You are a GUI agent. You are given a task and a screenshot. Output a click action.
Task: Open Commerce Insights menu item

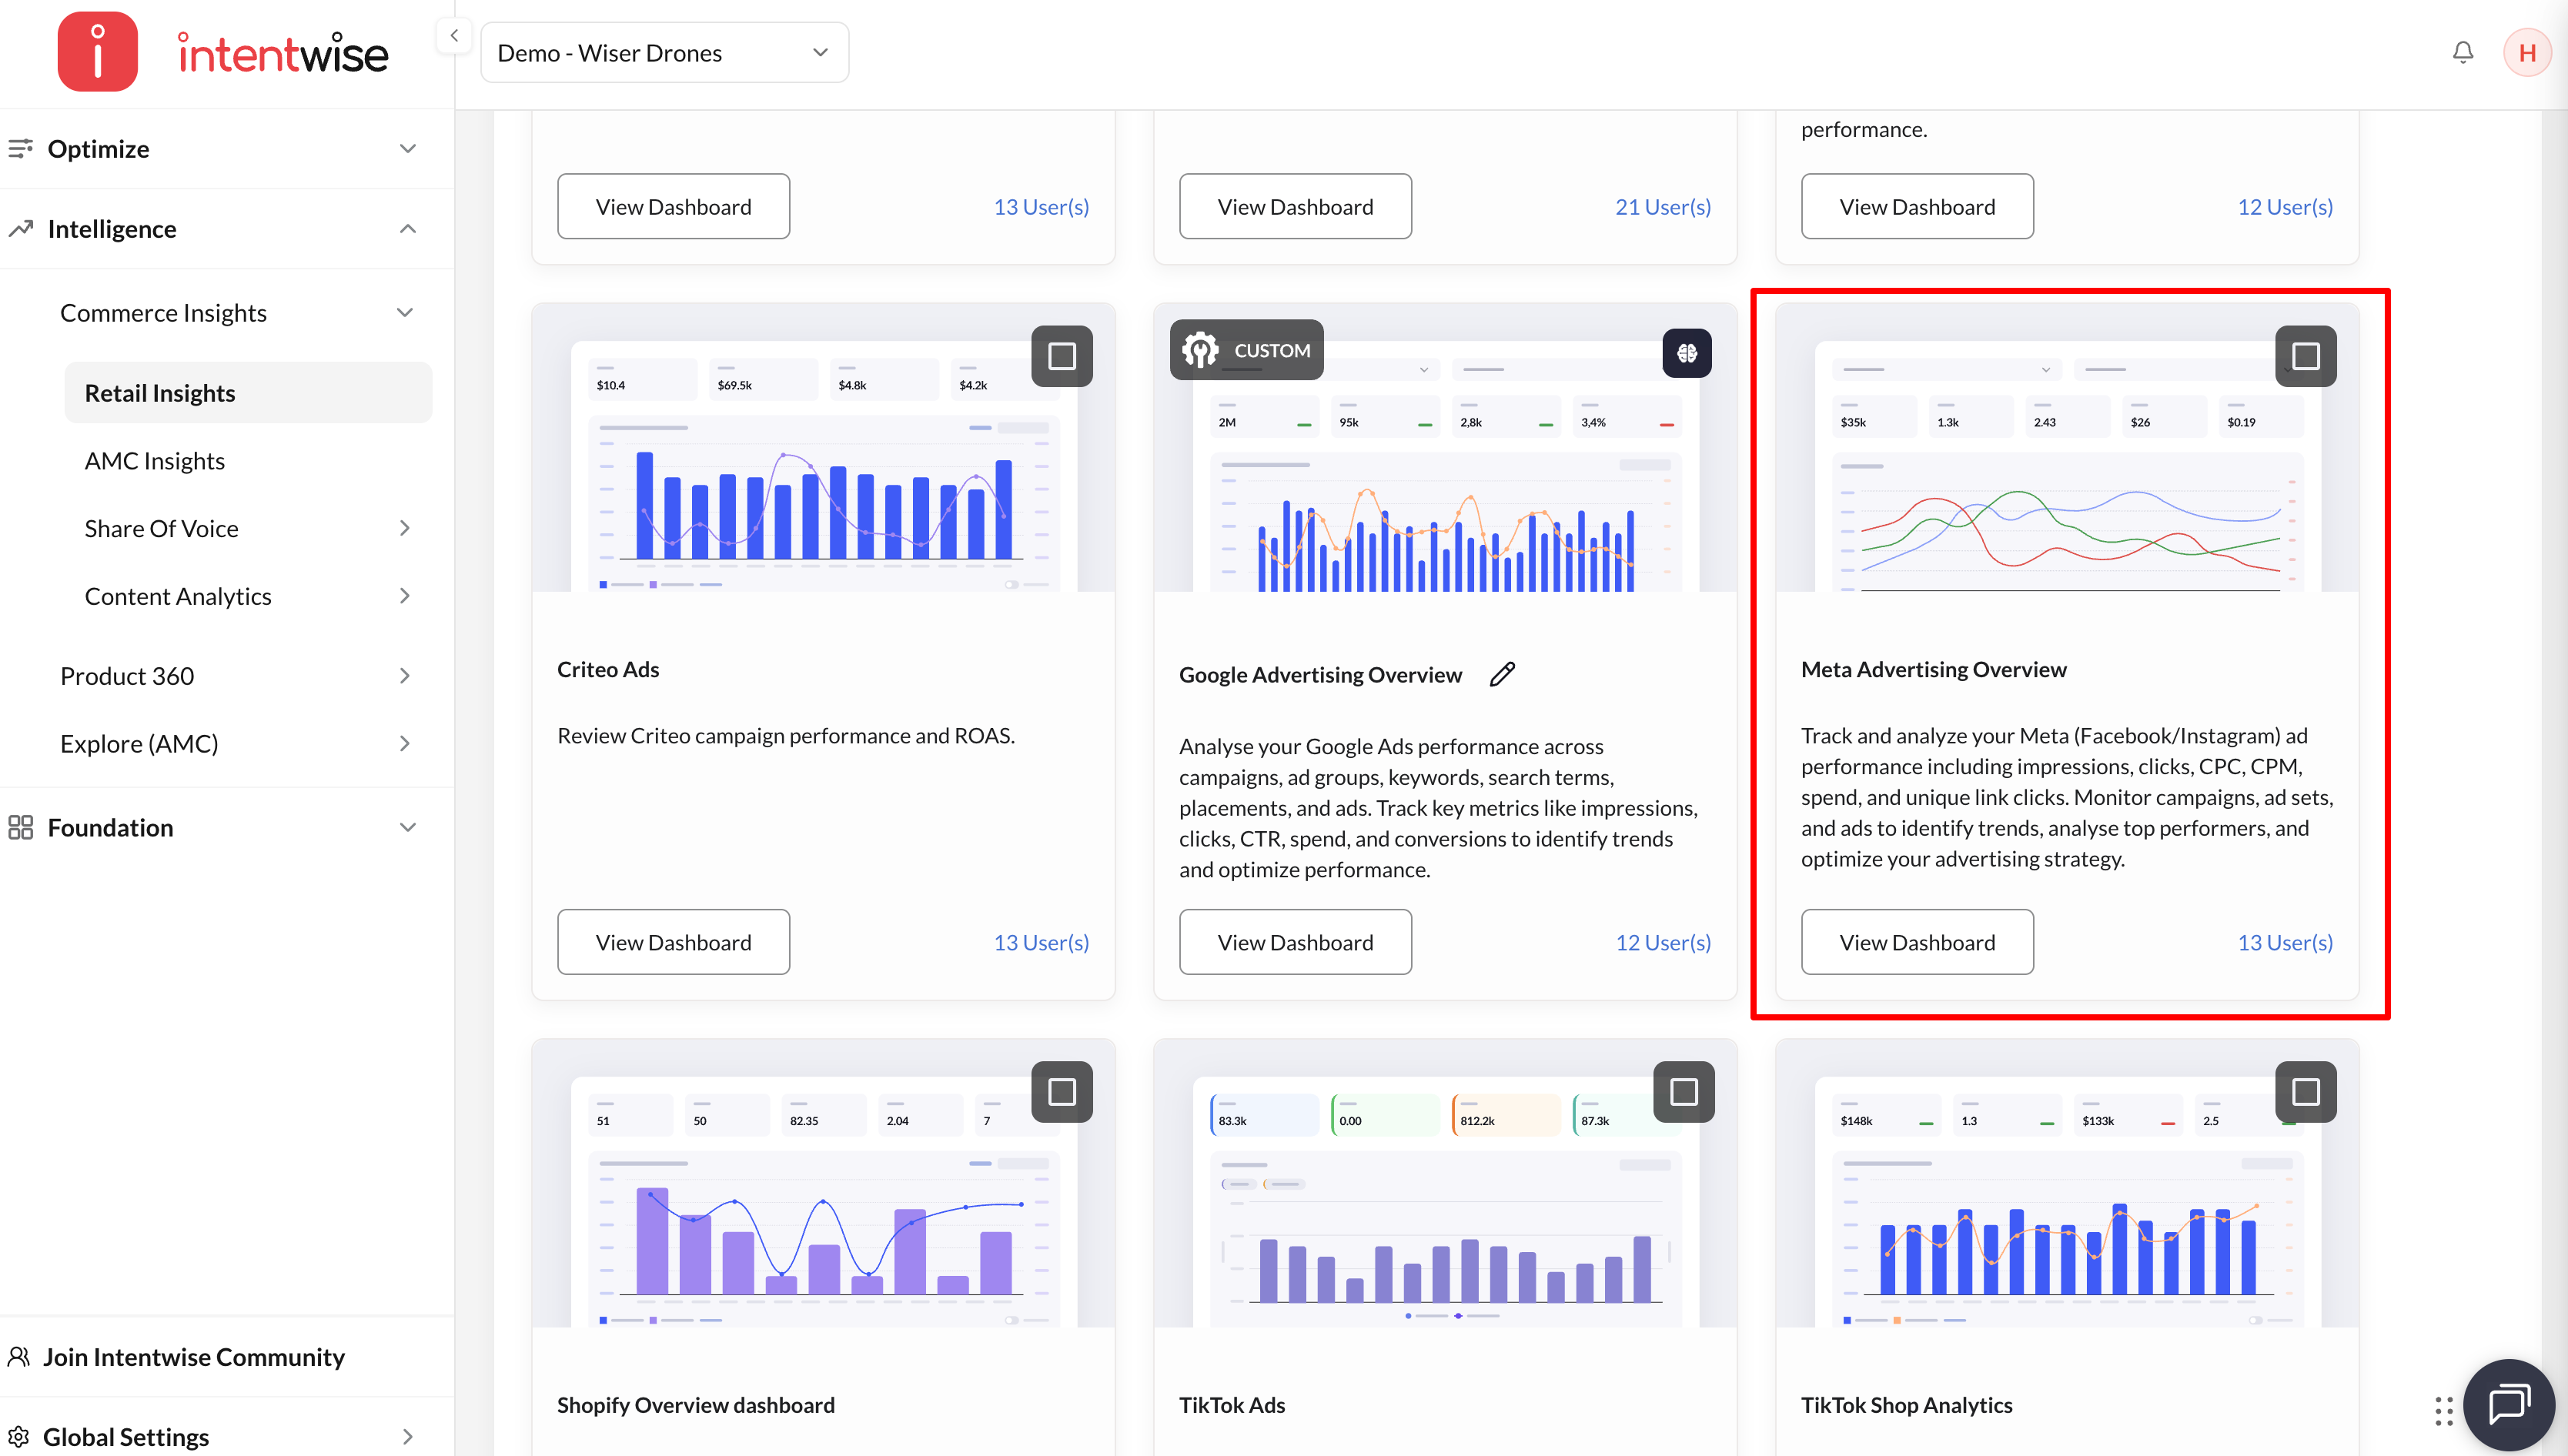pos(164,313)
